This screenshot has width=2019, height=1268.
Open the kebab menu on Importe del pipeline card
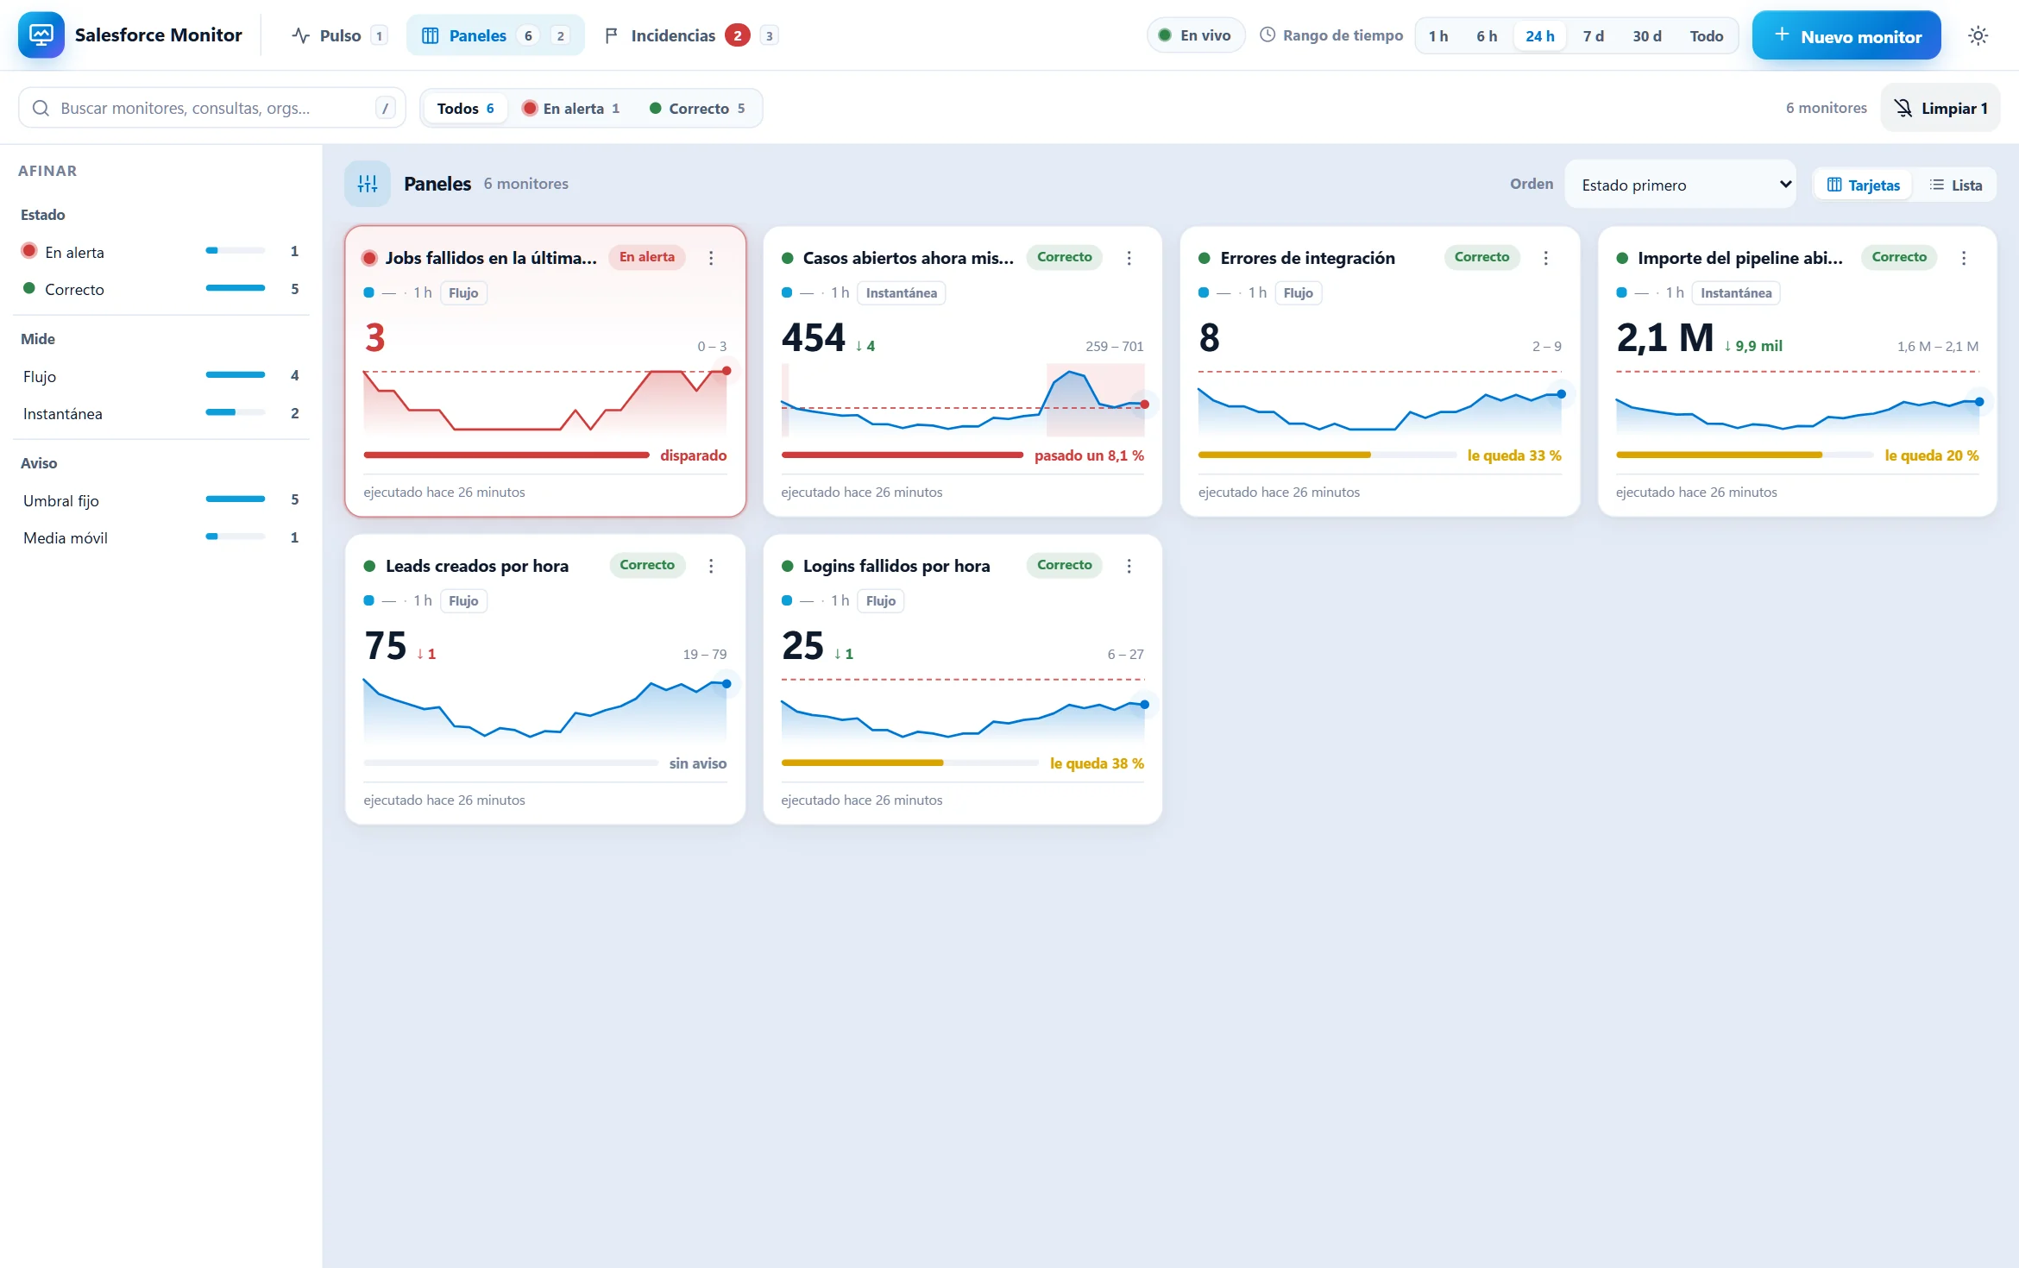click(x=1964, y=258)
